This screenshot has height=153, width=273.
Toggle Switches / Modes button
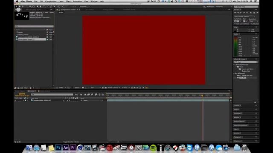71,142
